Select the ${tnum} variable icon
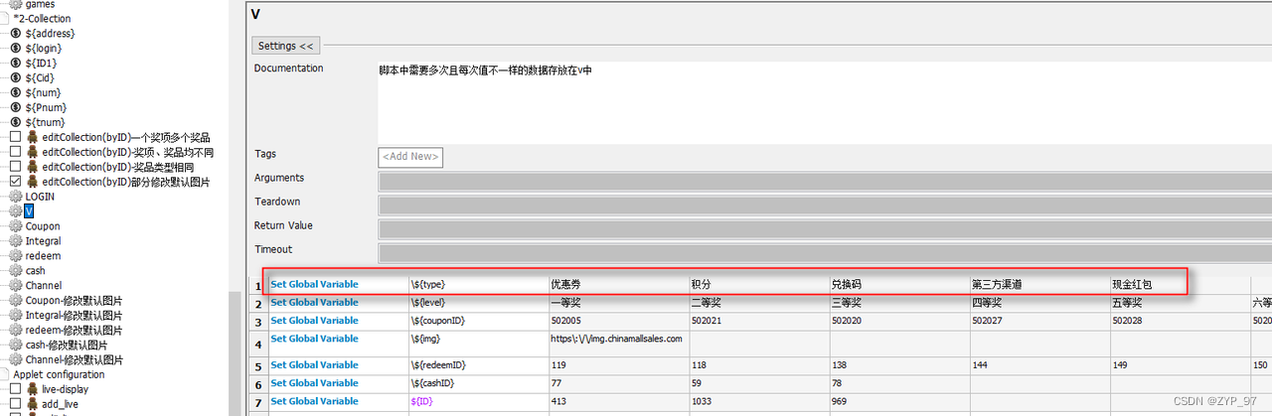Image resolution: width=1272 pixels, height=416 pixels. click(16, 122)
